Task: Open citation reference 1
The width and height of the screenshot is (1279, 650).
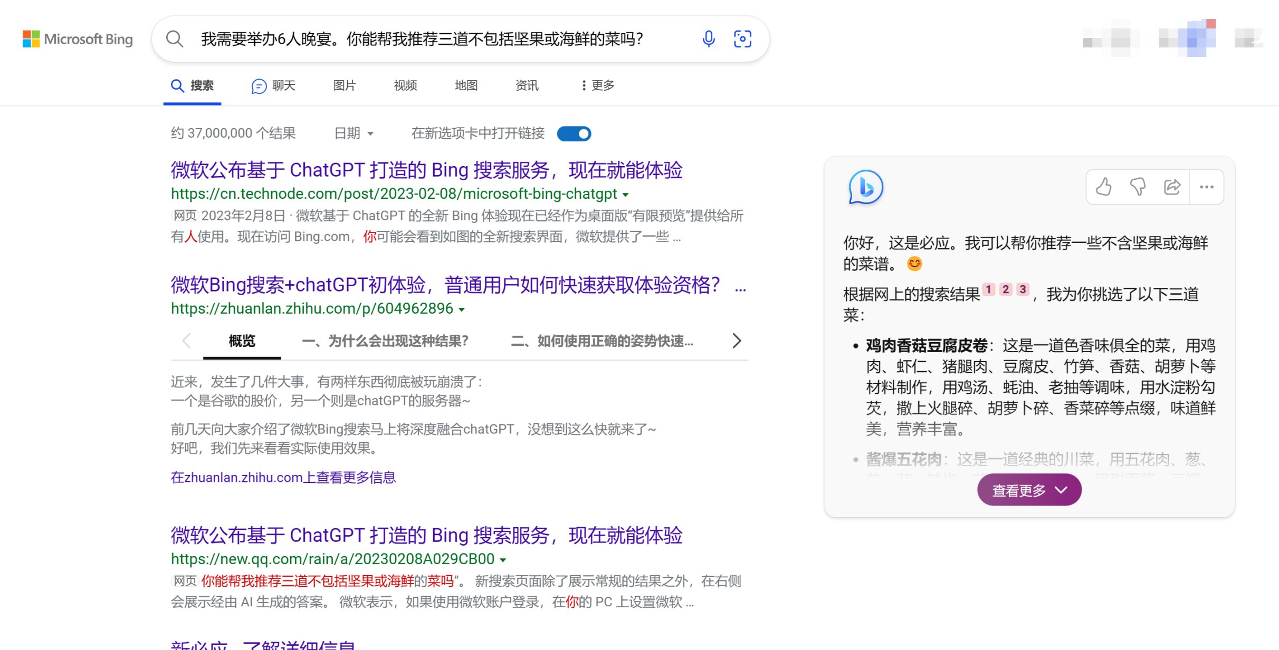Action: pos(989,289)
